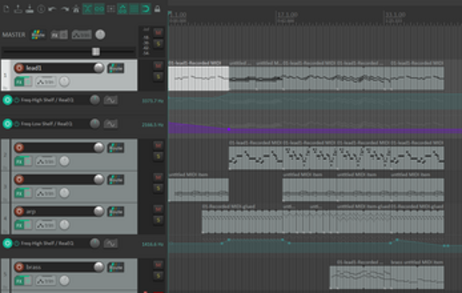The image size is (462, 293).
Task: Click the MASTER mono/stereo round button
Action: point(100,35)
